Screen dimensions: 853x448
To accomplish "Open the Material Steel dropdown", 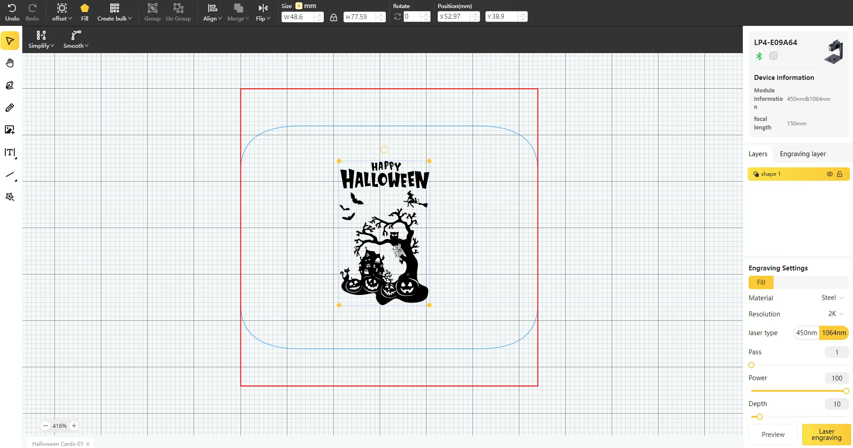I will pos(832,298).
